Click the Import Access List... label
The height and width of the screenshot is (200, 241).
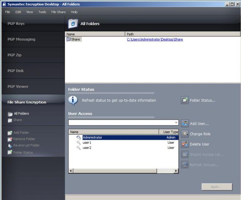207,154
